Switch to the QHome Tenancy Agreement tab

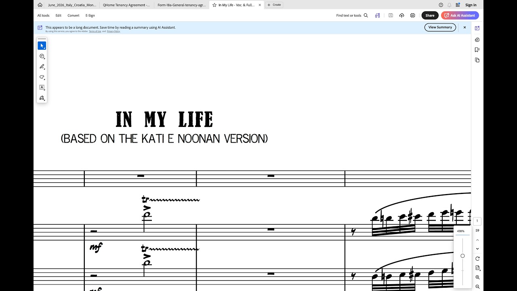(126, 5)
